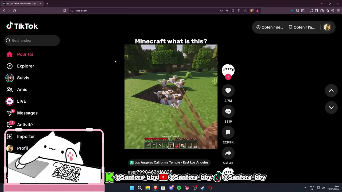Click Obtenir de... coins button

tap(270, 27)
